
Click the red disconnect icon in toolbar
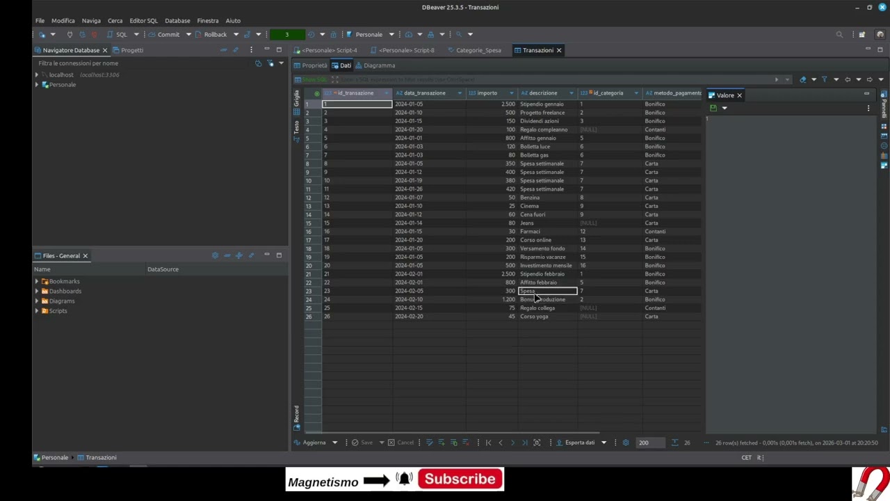[94, 34]
